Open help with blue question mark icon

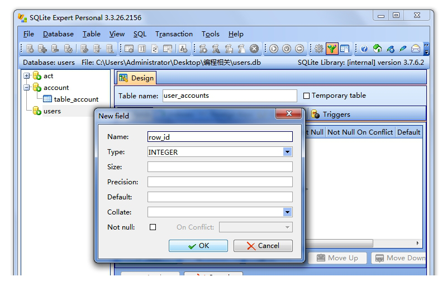pos(364,49)
